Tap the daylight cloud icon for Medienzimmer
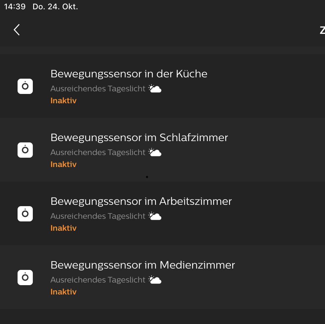Image resolution: width=325 pixels, height=324 pixels. click(x=155, y=280)
